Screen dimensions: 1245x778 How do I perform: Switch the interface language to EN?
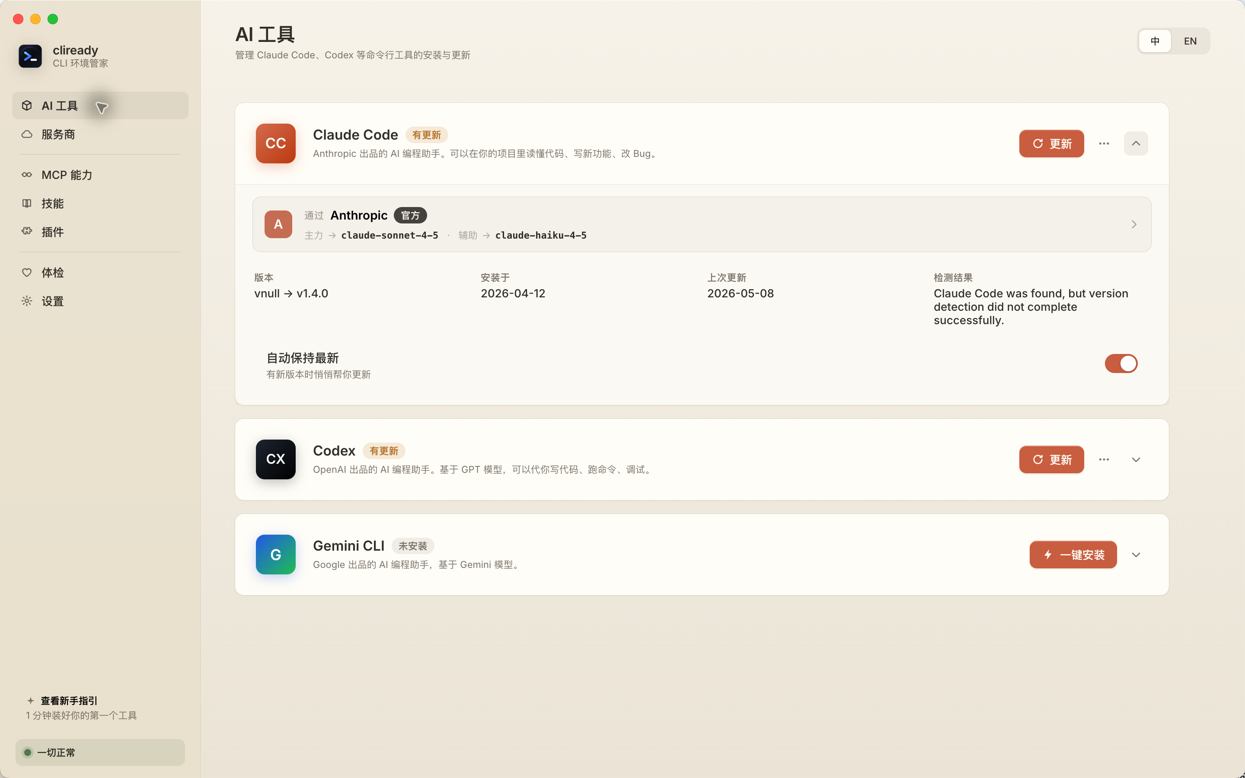coord(1190,41)
